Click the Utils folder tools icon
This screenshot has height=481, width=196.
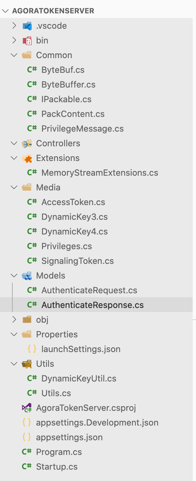tap(27, 364)
